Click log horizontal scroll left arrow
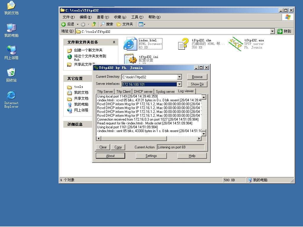The image size is (303, 227). (99, 138)
